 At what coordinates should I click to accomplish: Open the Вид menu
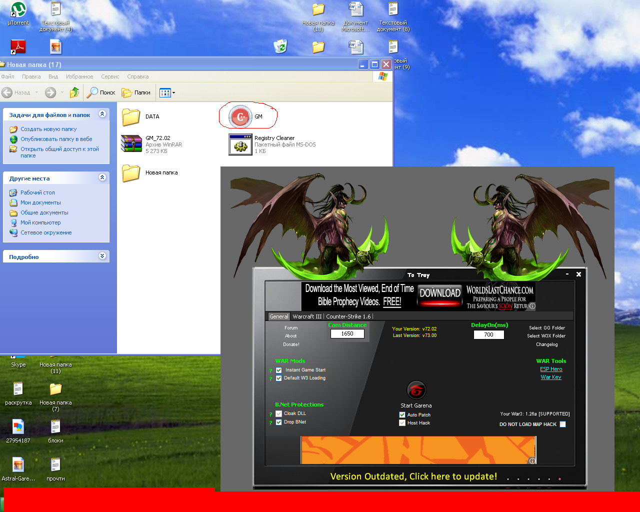(x=53, y=76)
